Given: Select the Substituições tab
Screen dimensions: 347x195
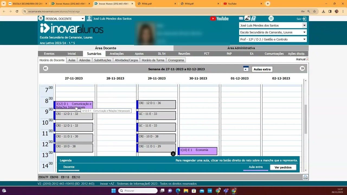Looking at the screenshot, I should 102,60.
